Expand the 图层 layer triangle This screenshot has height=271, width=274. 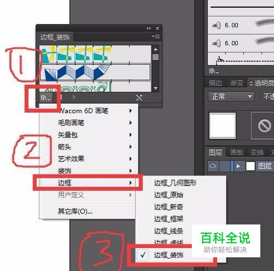click(238, 166)
